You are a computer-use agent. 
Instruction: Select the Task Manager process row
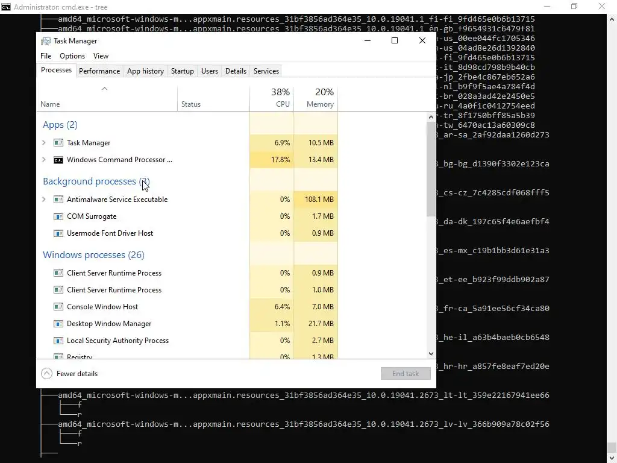pyautogui.click(x=187, y=142)
